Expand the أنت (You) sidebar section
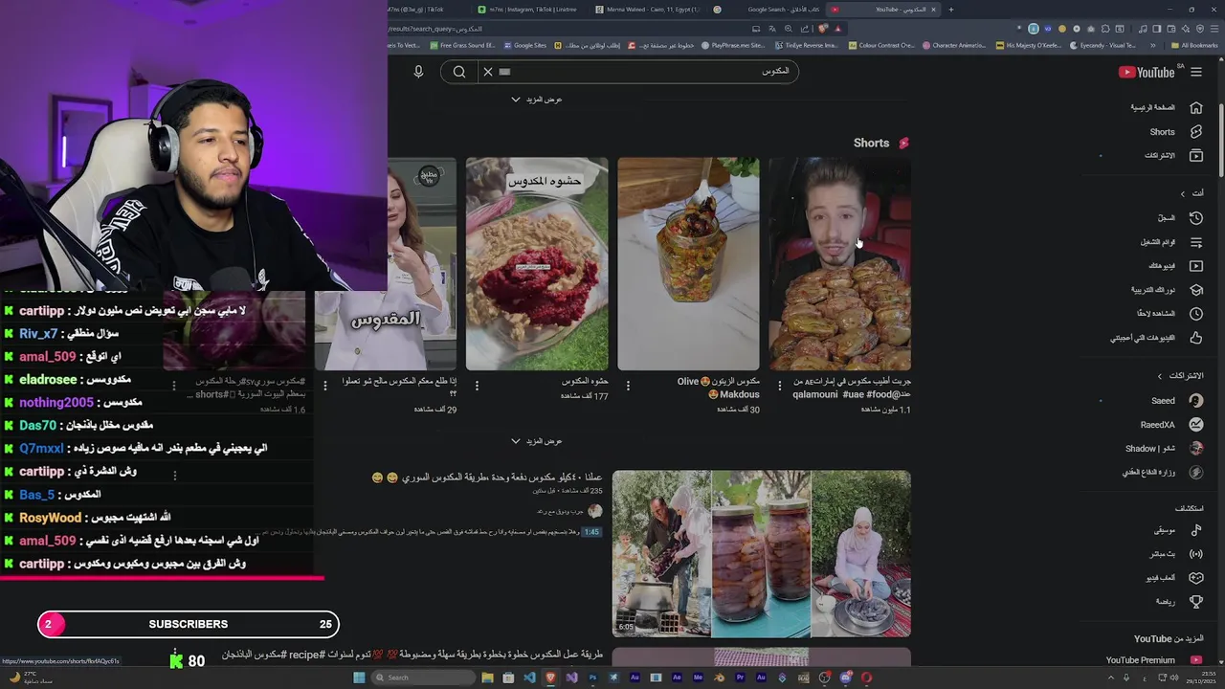1225x689 pixels. [1192, 192]
